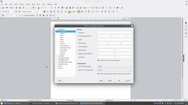188x105 pixels.
Task: Click the Cancel button in Options dialog
Action: 128,80
